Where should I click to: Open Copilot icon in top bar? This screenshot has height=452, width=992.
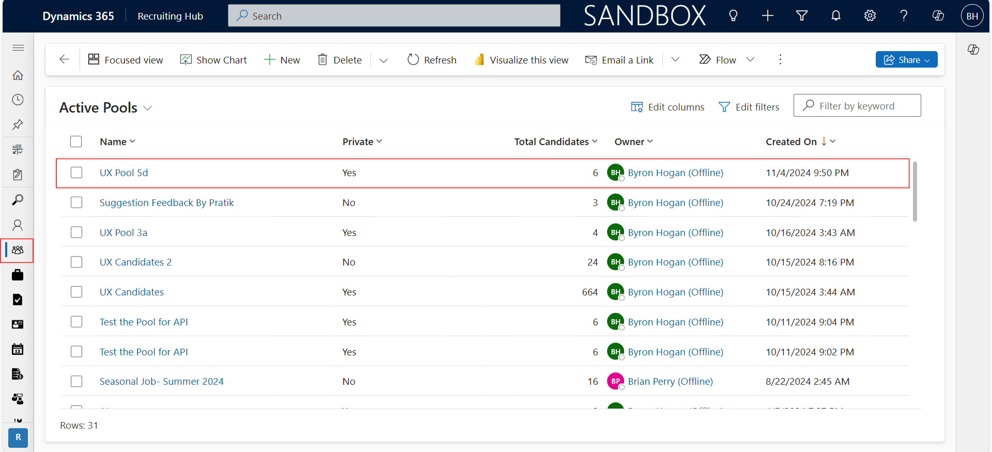[x=938, y=16]
